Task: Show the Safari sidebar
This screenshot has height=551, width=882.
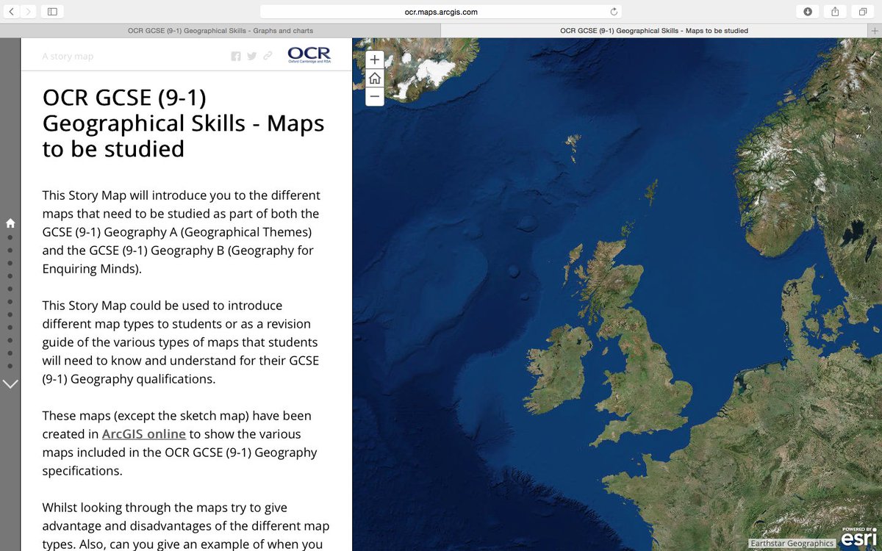Action: point(52,11)
